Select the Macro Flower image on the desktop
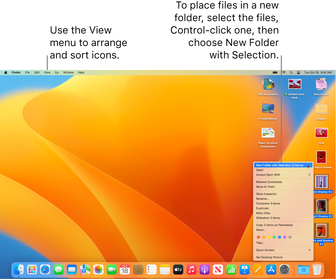The height and width of the screenshot is (279, 336). click(x=322, y=158)
